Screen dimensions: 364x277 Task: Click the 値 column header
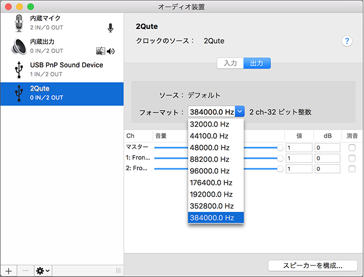click(299, 136)
